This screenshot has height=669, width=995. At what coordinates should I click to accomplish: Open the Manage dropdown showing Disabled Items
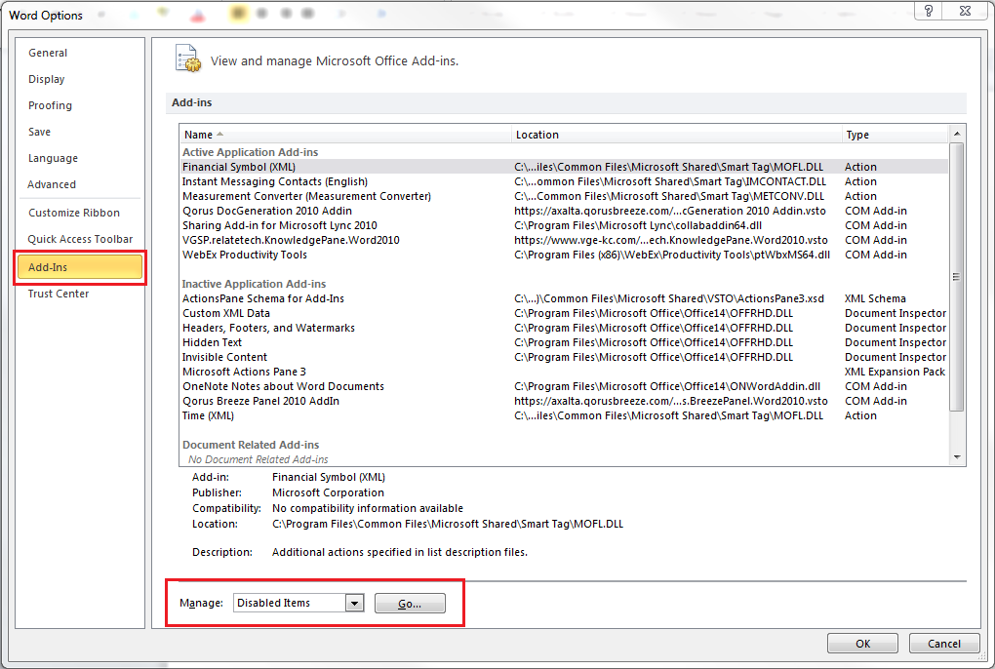coord(298,603)
